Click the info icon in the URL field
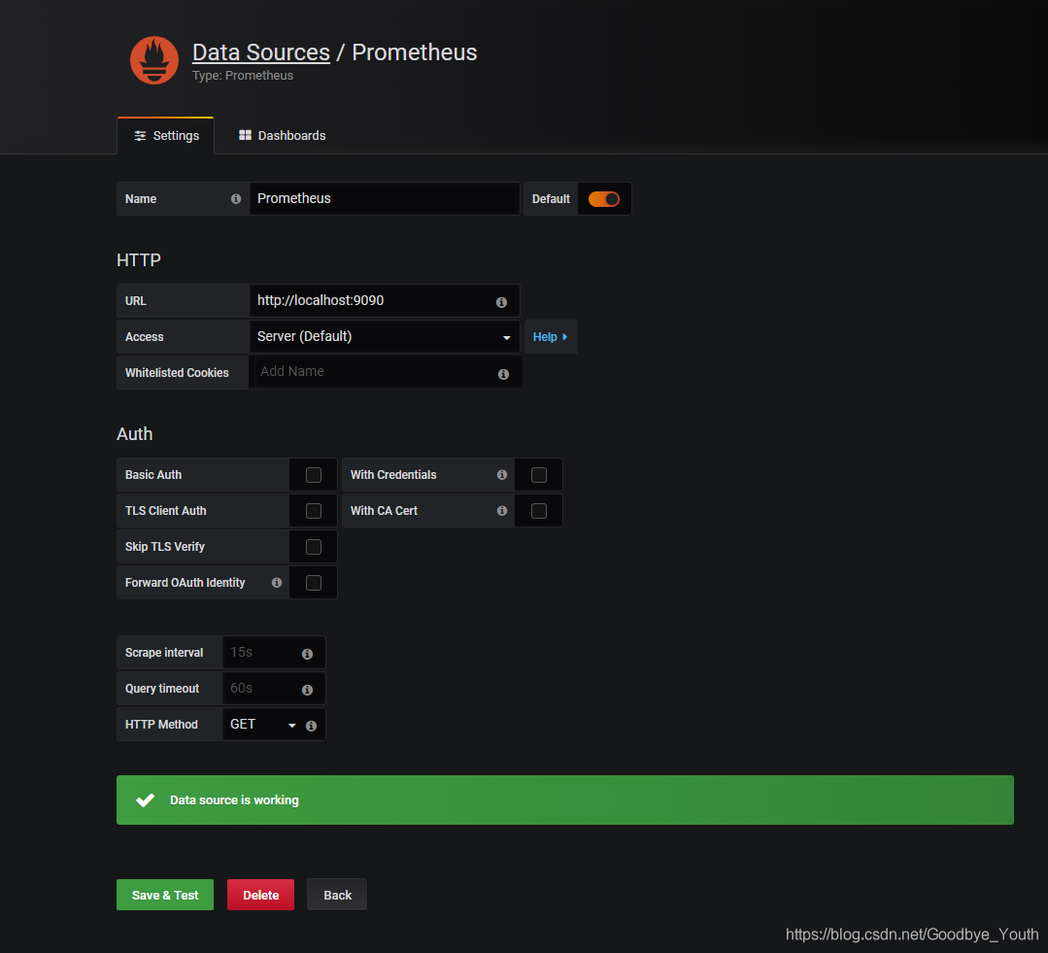 click(x=501, y=302)
